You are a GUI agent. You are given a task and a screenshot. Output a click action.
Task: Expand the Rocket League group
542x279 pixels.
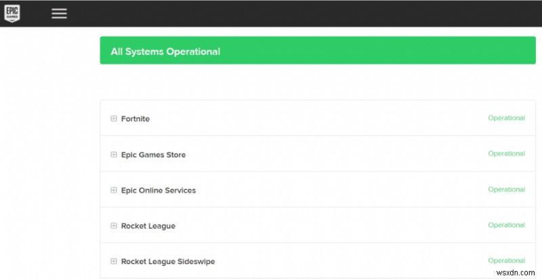tap(113, 226)
